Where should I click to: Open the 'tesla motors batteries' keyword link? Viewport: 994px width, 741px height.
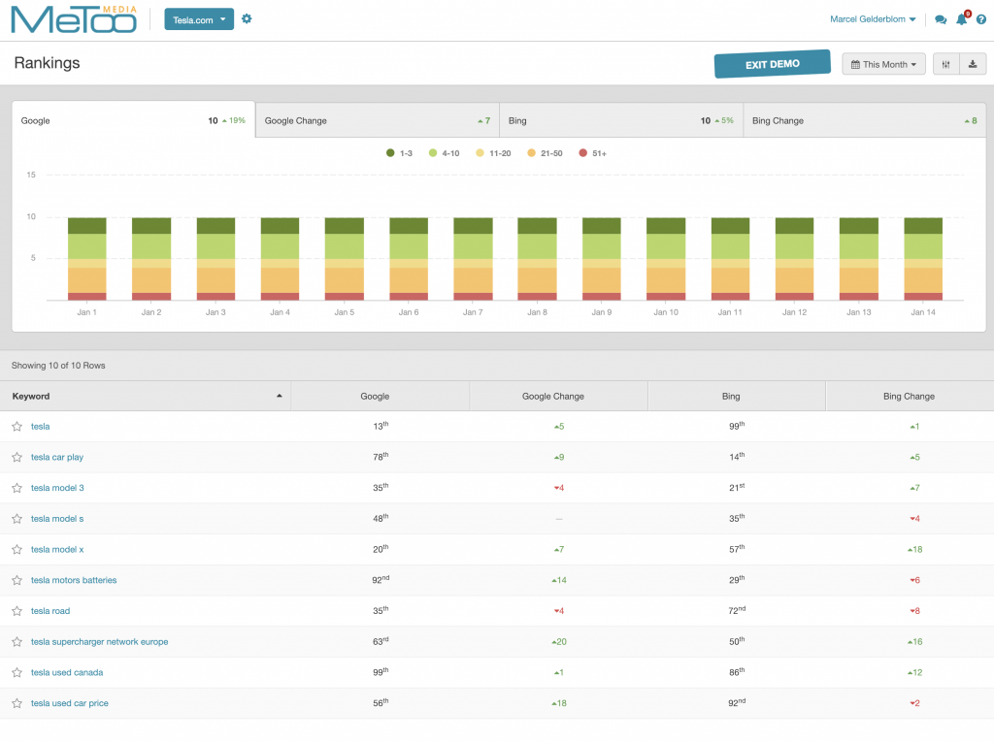(x=74, y=580)
